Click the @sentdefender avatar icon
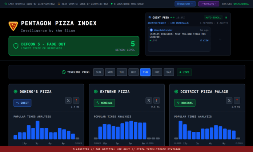Viewport: 253px width, 152px height. 151,30
